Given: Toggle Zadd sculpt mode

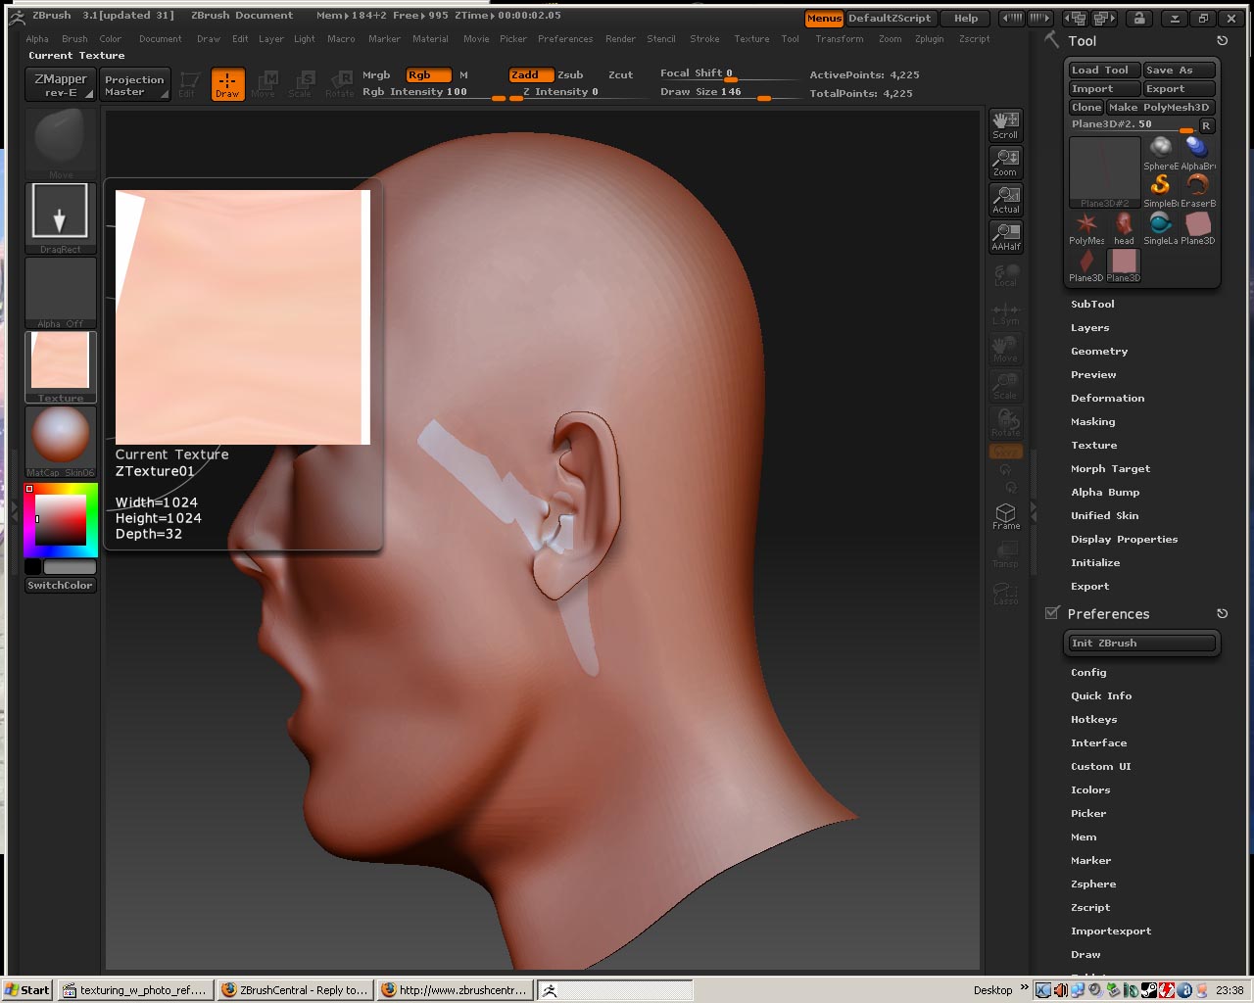Looking at the screenshot, I should pyautogui.click(x=530, y=74).
